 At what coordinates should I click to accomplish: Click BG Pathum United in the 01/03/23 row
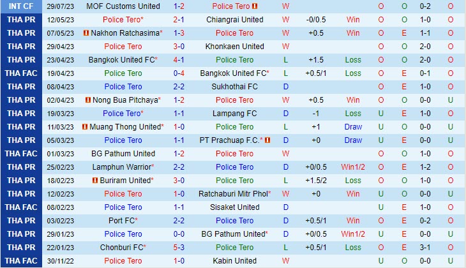coord(123,154)
